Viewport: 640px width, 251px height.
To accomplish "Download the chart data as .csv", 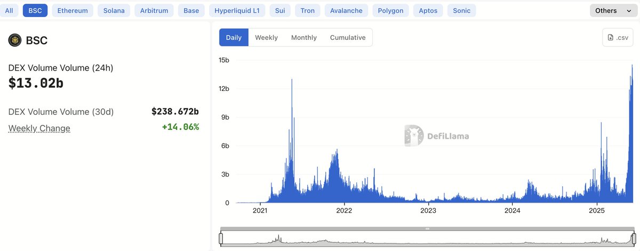I will (x=618, y=37).
